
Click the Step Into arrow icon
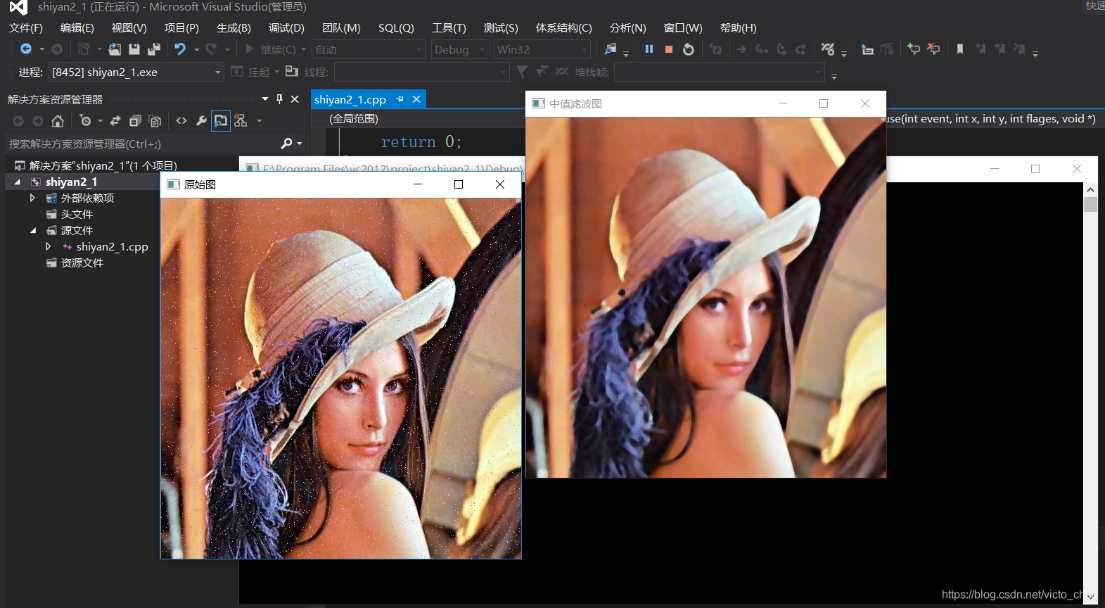point(762,49)
